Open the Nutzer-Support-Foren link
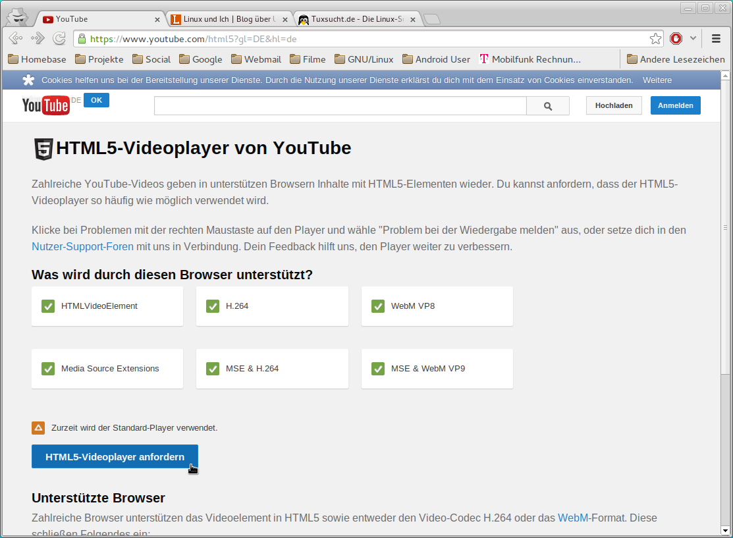The image size is (733, 538). coord(82,247)
